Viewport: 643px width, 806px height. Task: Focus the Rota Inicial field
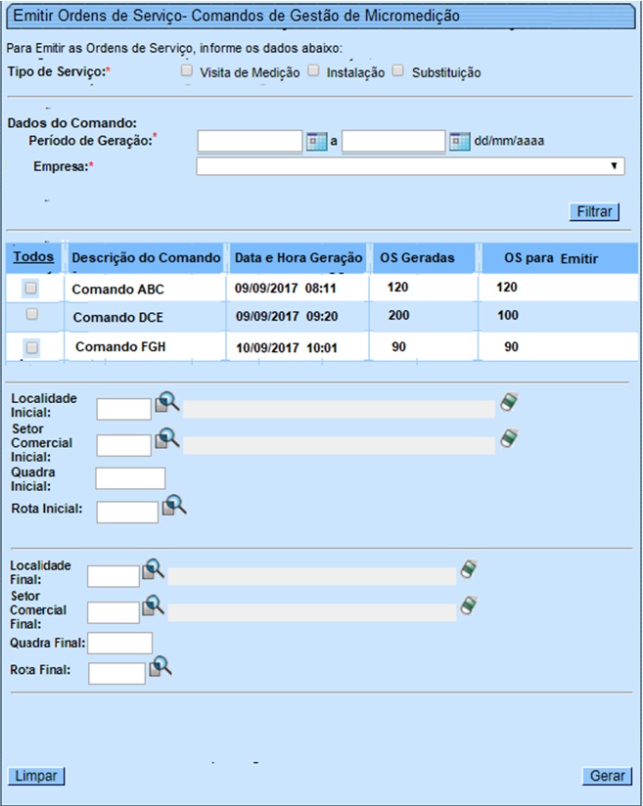tap(127, 512)
